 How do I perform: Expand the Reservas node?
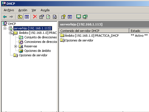[15, 46]
